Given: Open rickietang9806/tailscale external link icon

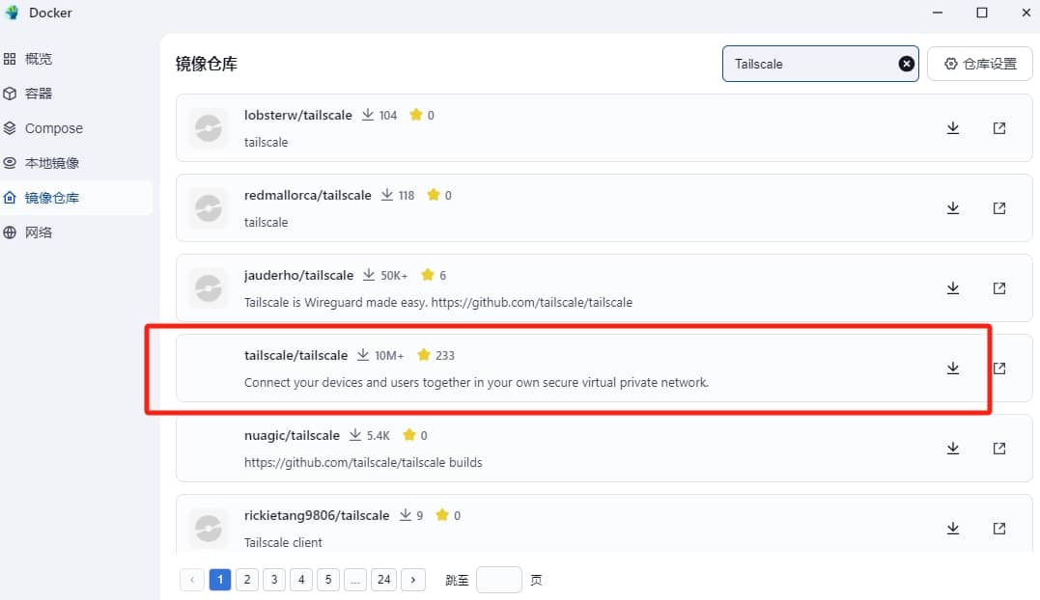Looking at the screenshot, I should pyautogui.click(x=998, y=529).
